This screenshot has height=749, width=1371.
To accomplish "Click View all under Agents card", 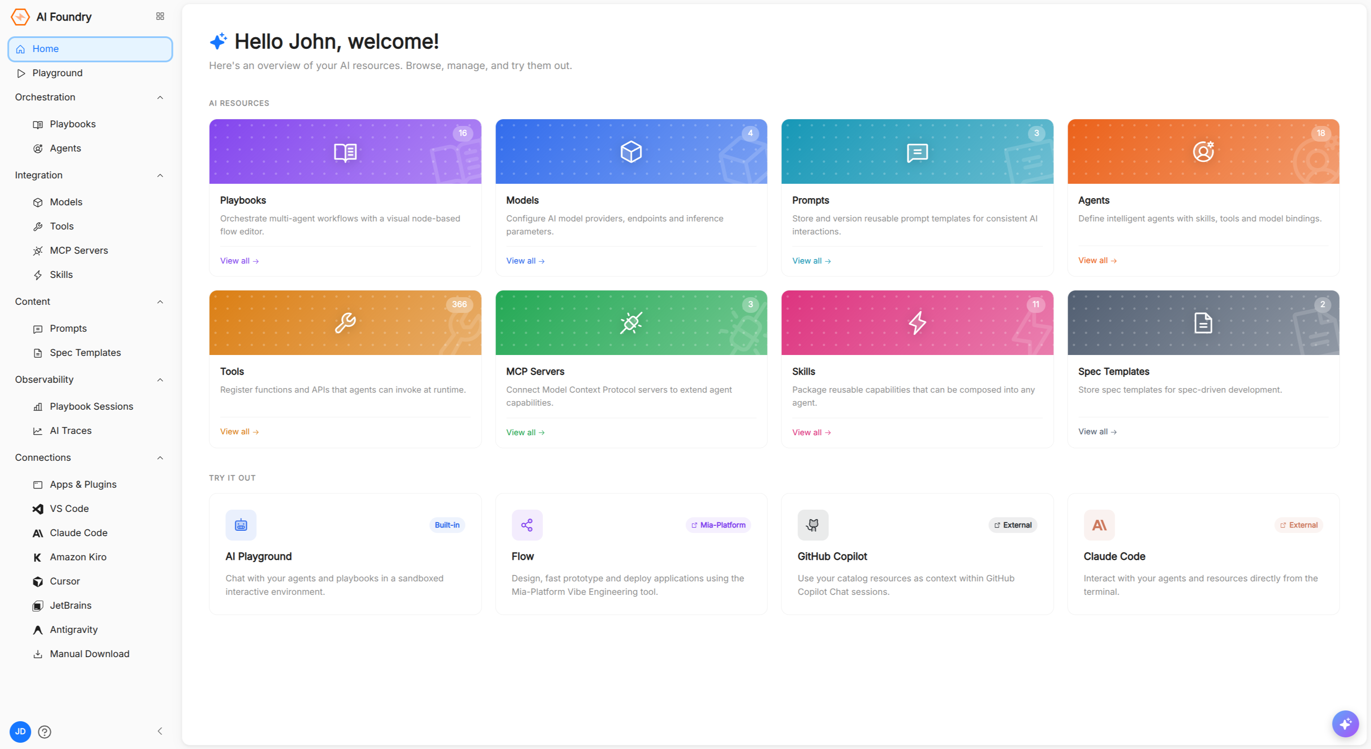I will coord(1097,260).
